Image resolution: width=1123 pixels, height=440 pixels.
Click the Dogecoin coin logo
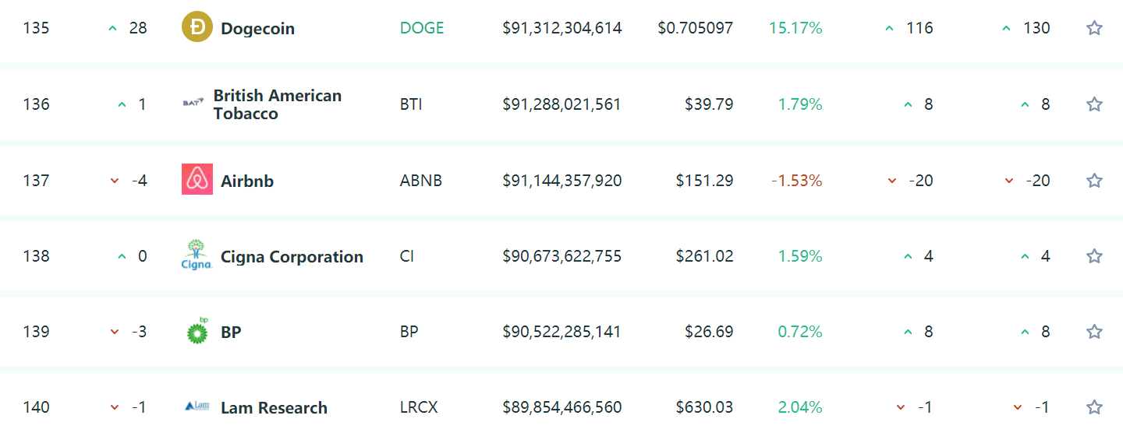[x=197, y=27]
